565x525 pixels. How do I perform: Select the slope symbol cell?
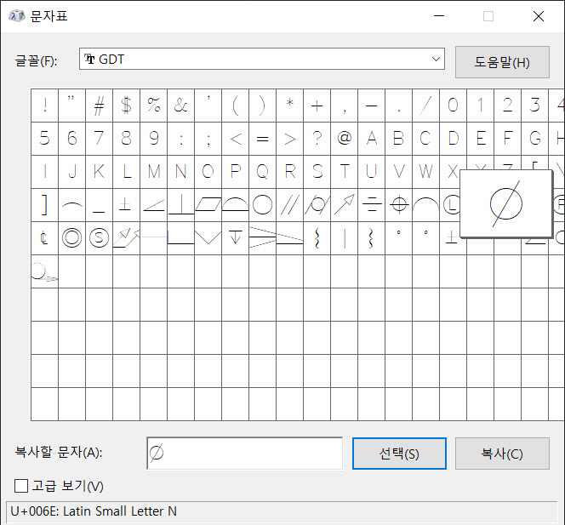click(289, 238)
